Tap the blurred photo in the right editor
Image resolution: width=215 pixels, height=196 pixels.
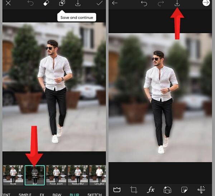click(x=160, y=97)
